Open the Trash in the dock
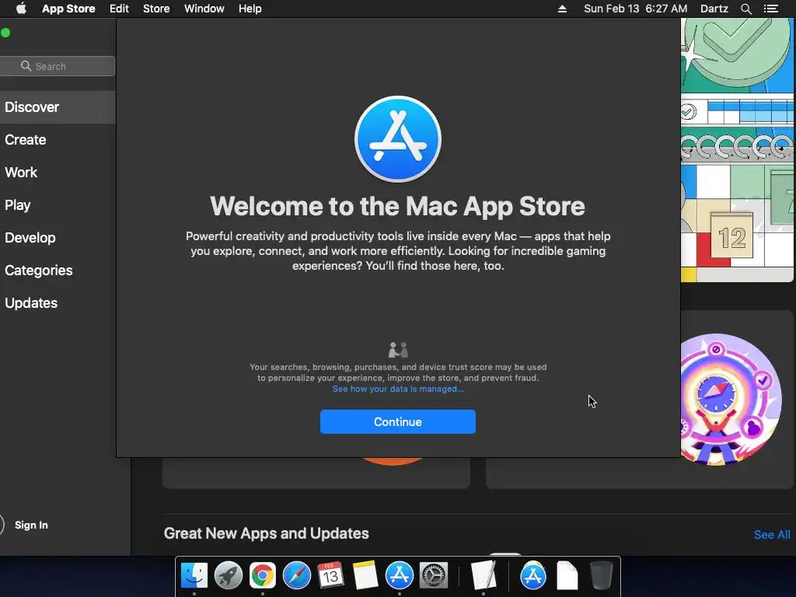 pos(602,575)
